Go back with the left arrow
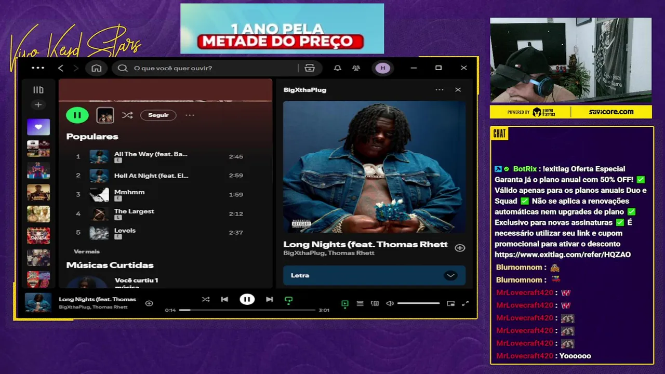665x374 pixels. tap(61, 68)
